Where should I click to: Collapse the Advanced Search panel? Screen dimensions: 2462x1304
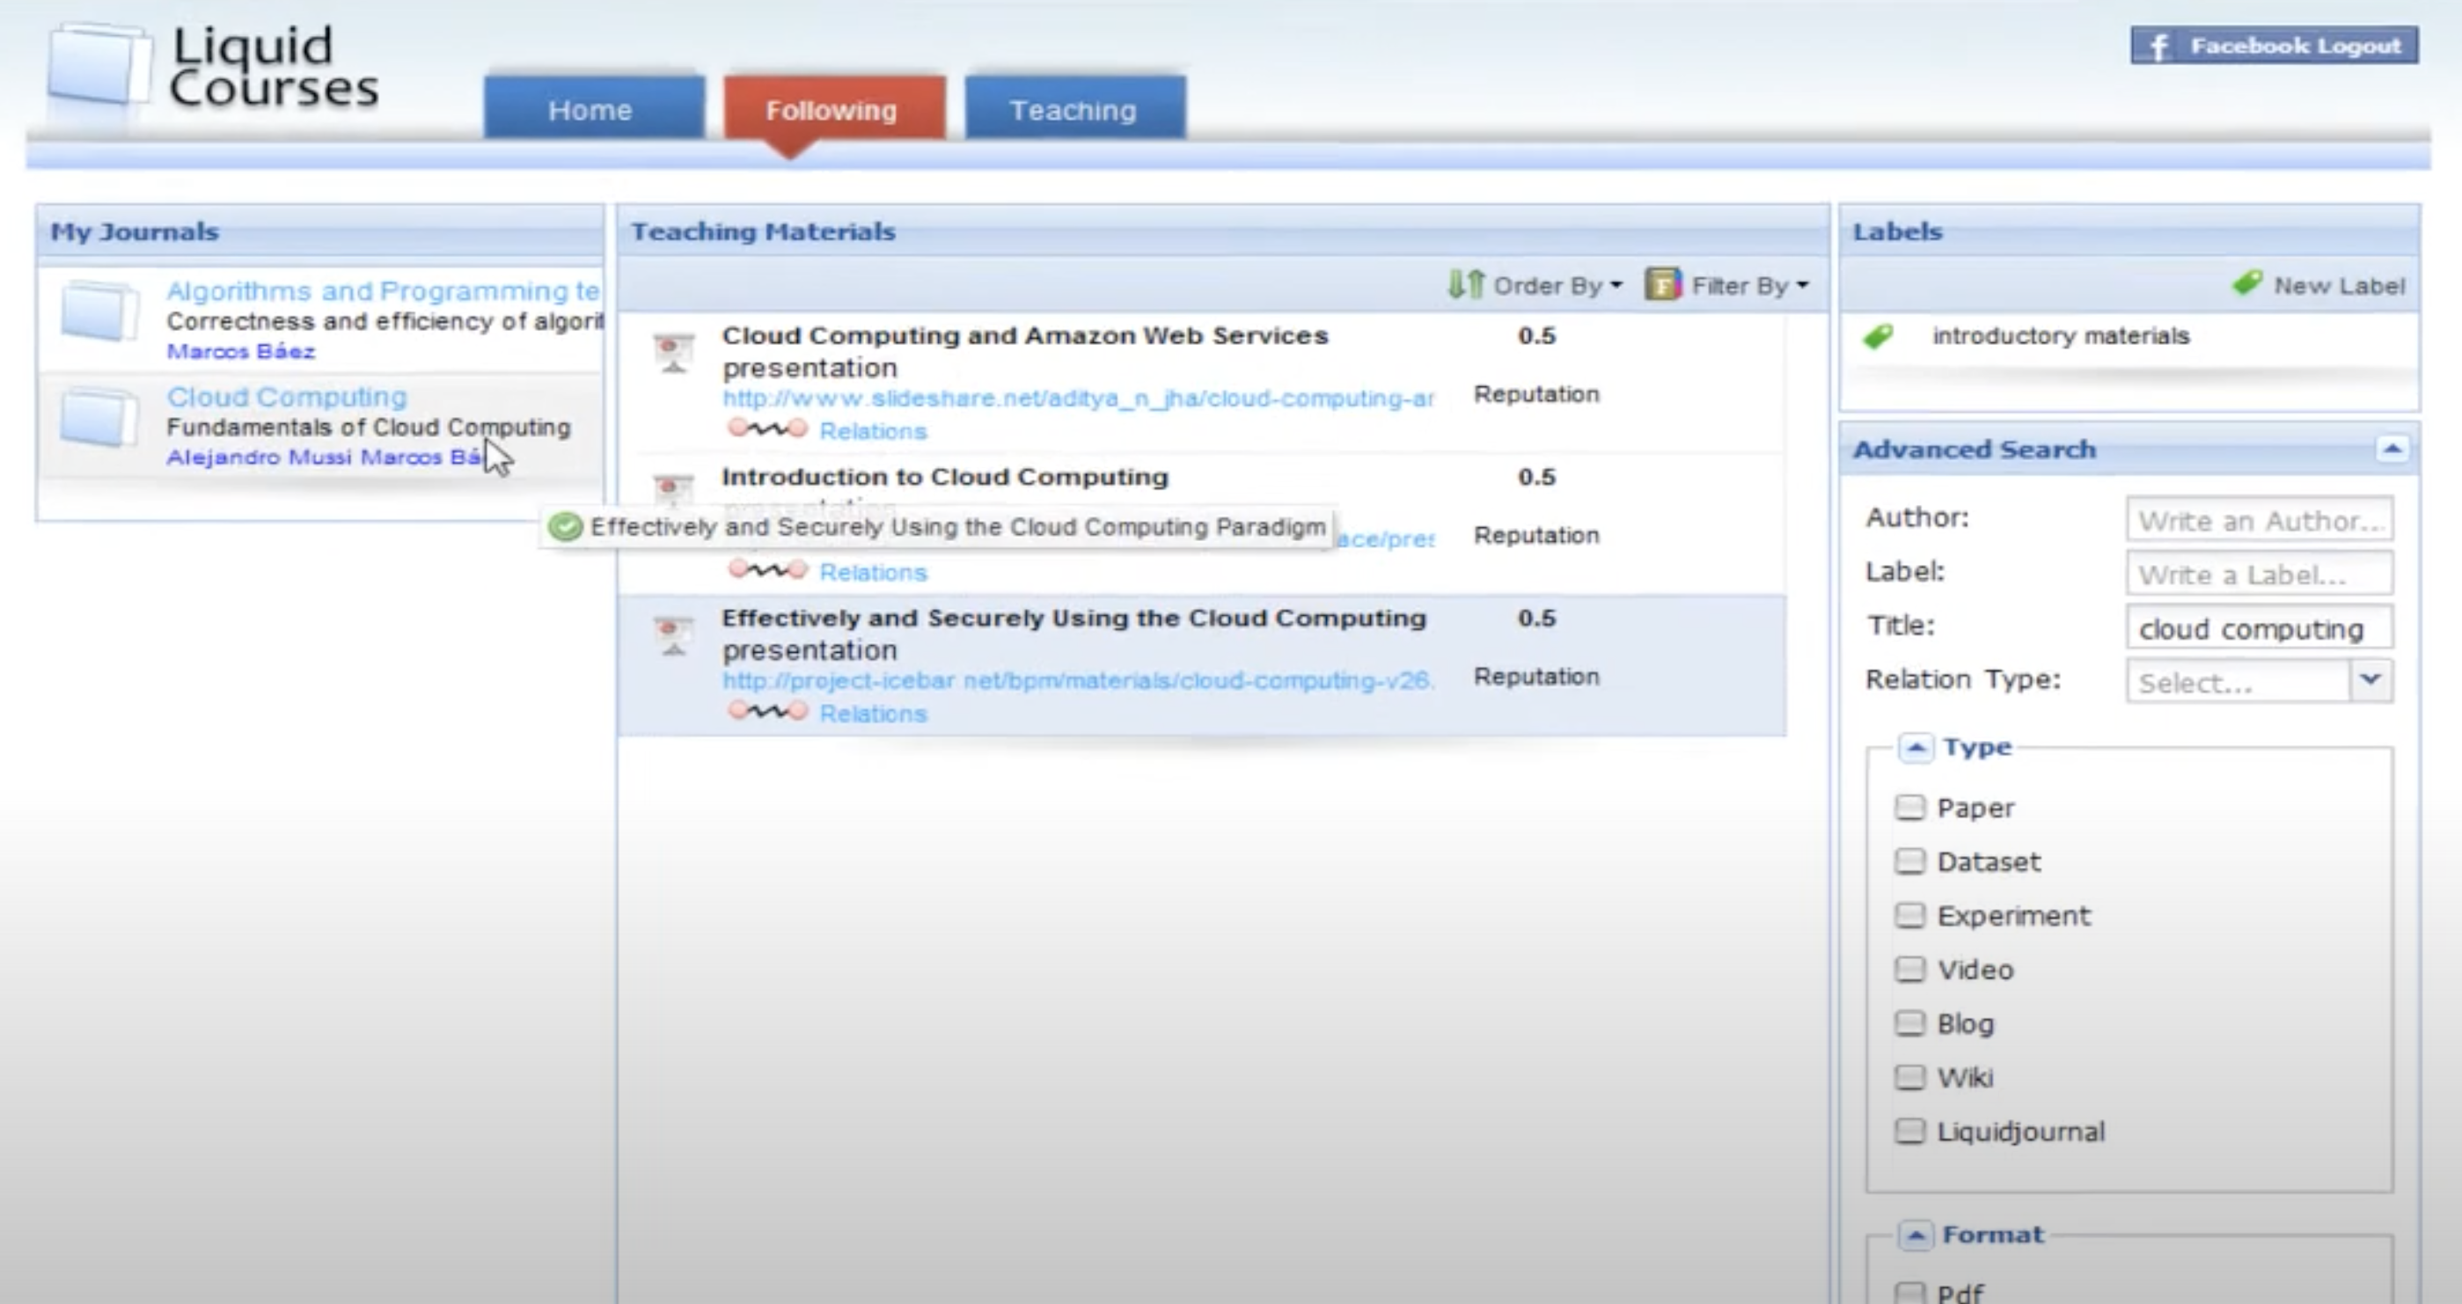click(2392, 449)
